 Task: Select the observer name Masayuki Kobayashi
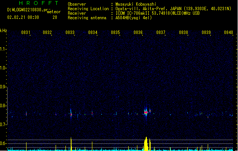136,4
